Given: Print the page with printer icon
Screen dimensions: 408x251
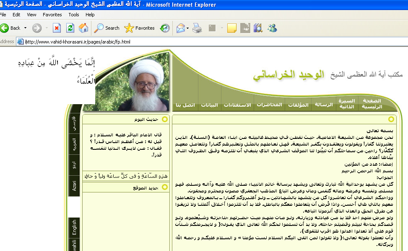Looking at the screenshot, I should tap(197, 28).
